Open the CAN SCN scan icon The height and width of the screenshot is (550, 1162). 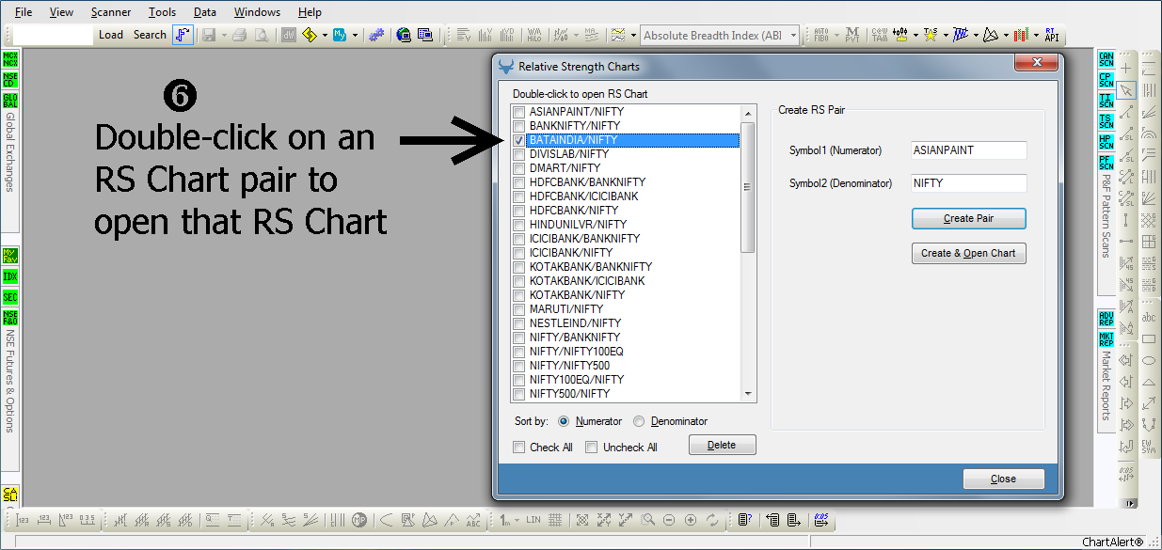(x=1106, y=59)
